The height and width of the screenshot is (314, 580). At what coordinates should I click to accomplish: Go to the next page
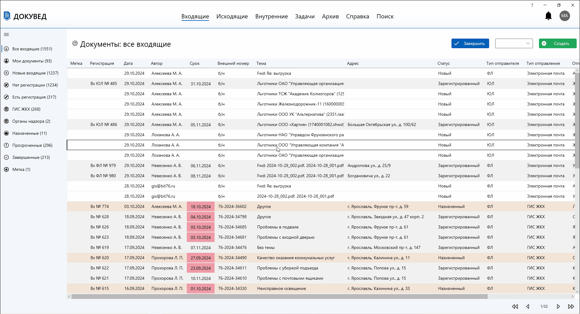(x=558, y=306)
